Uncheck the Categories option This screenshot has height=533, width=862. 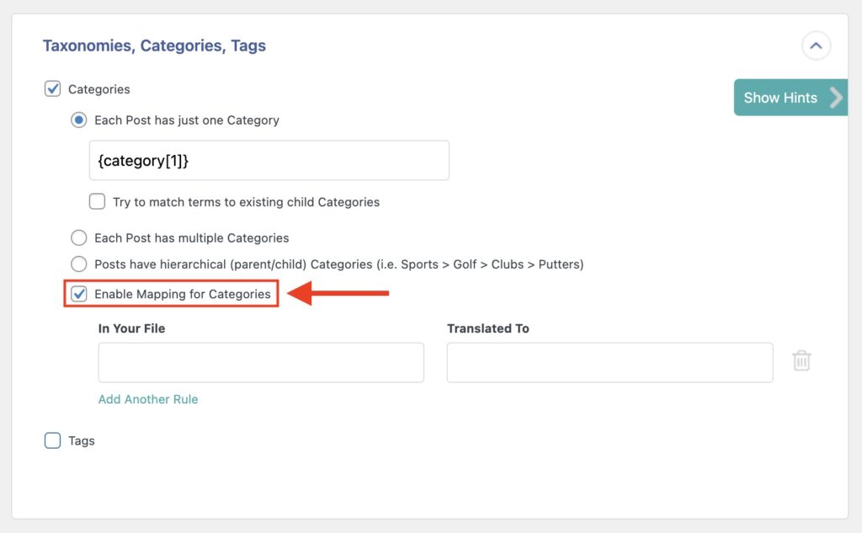coord(52,88)
